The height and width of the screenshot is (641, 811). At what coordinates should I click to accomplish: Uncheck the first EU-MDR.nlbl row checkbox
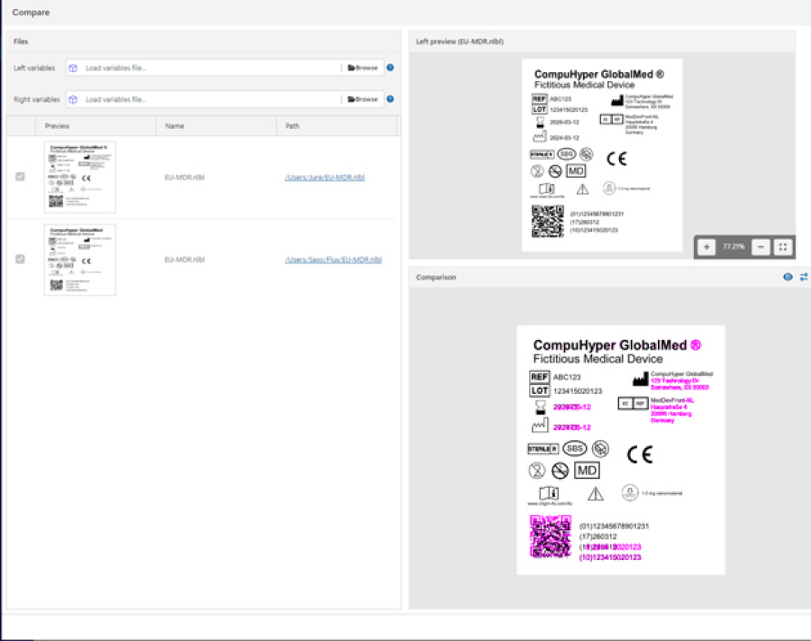point(21,177)
